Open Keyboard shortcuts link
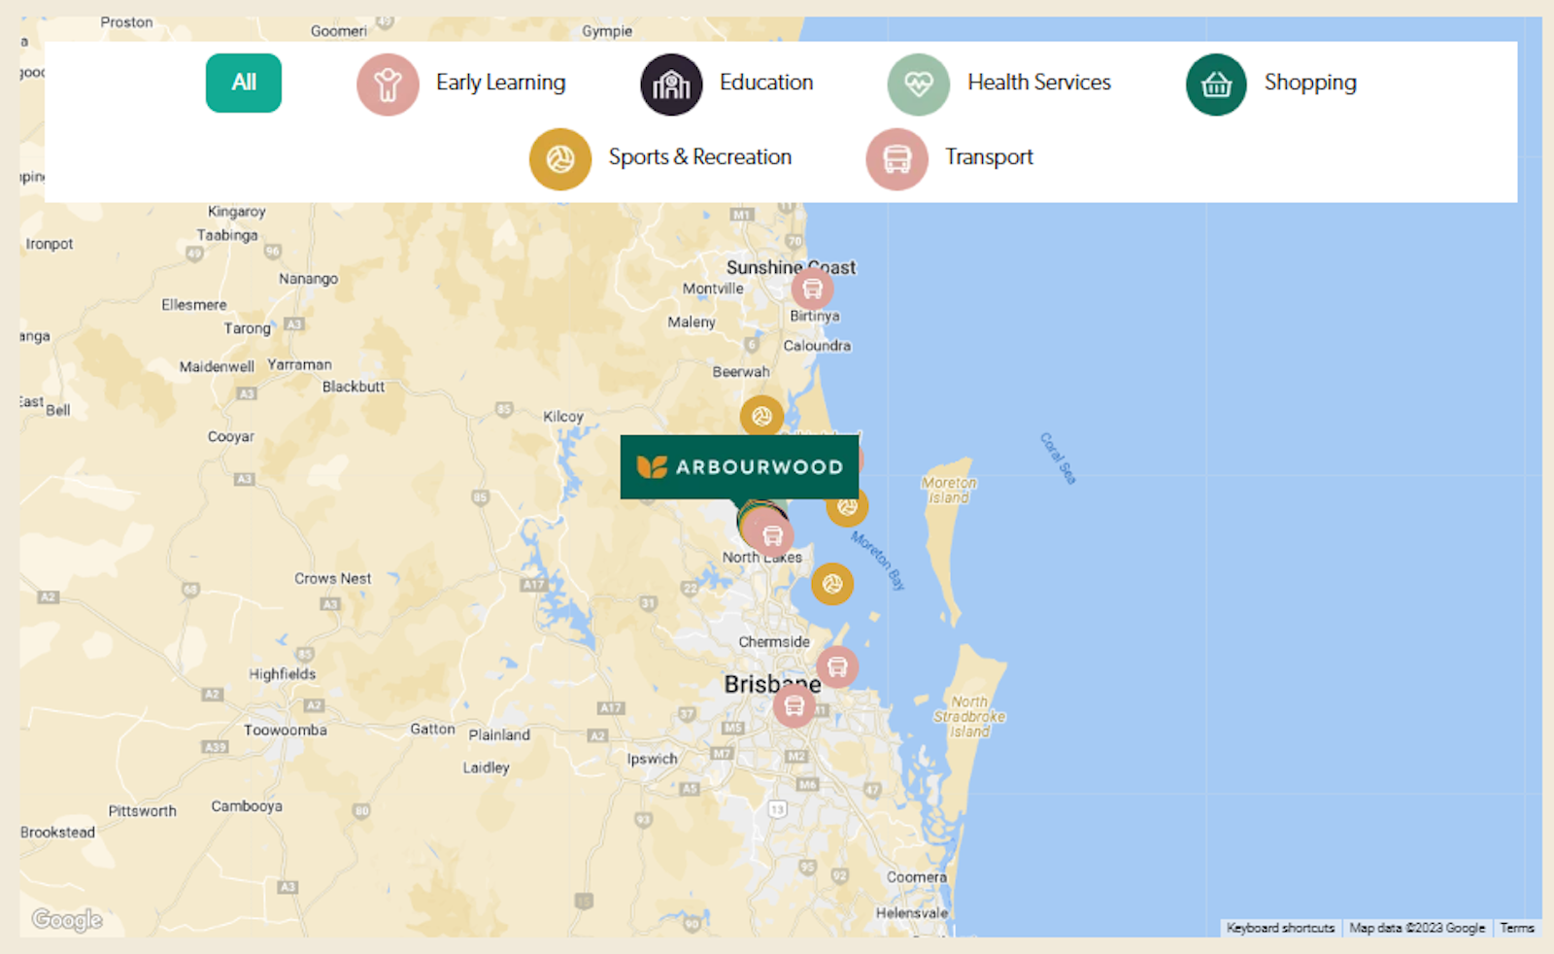 click(1279, 928)
